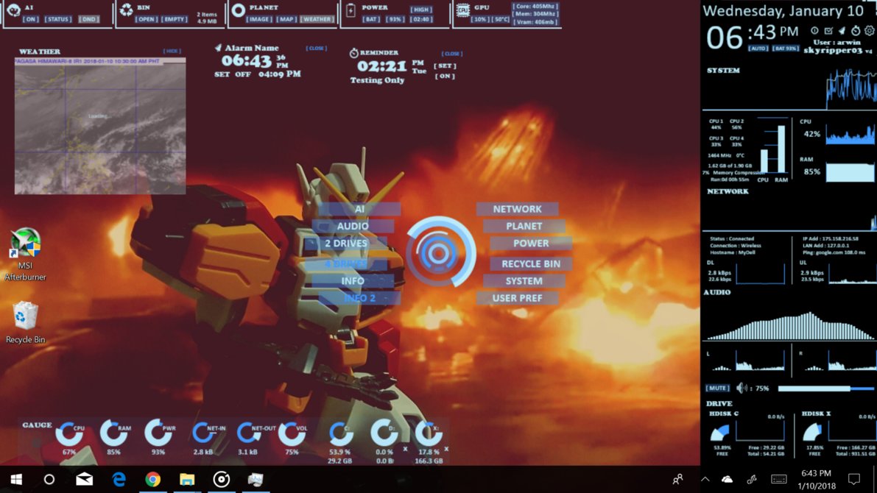Select SYSTEM in the launcher menu
This screenshot has width=877, height=493.
click(x=524, y=280)
